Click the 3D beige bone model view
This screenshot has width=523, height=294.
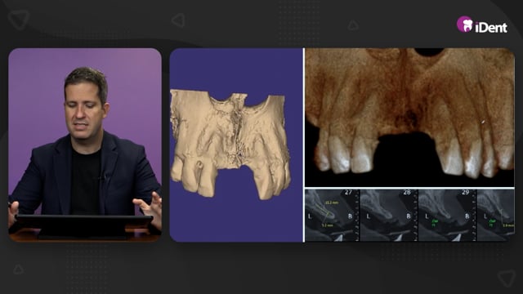coord(236,145)
